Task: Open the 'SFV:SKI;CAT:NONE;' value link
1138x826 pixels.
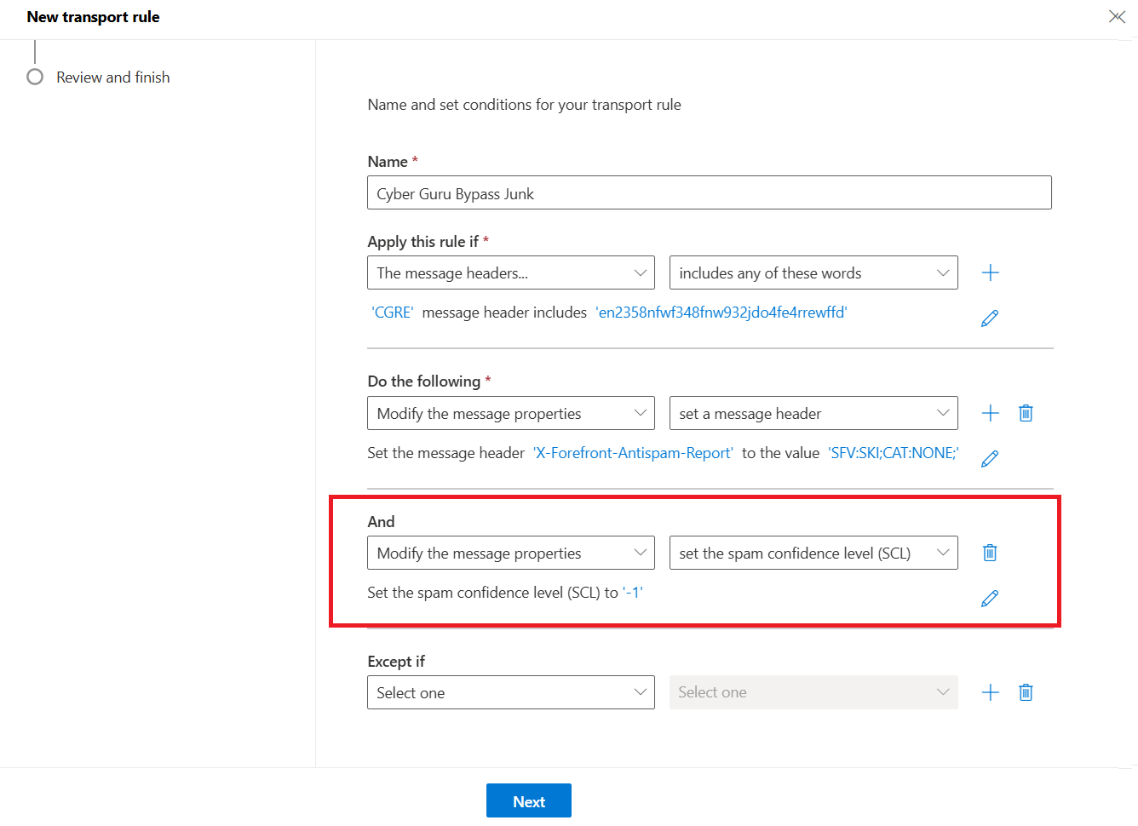Action: coord(894,453)
